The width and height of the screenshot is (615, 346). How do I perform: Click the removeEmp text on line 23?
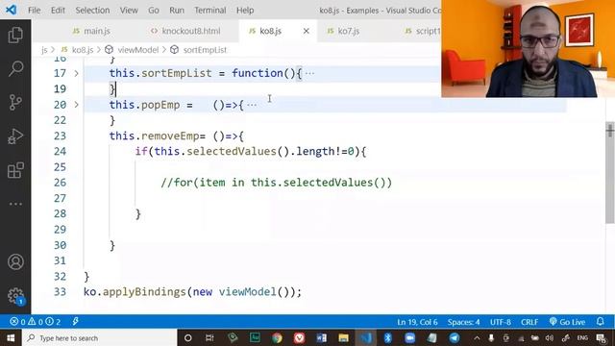click(170, 136)
